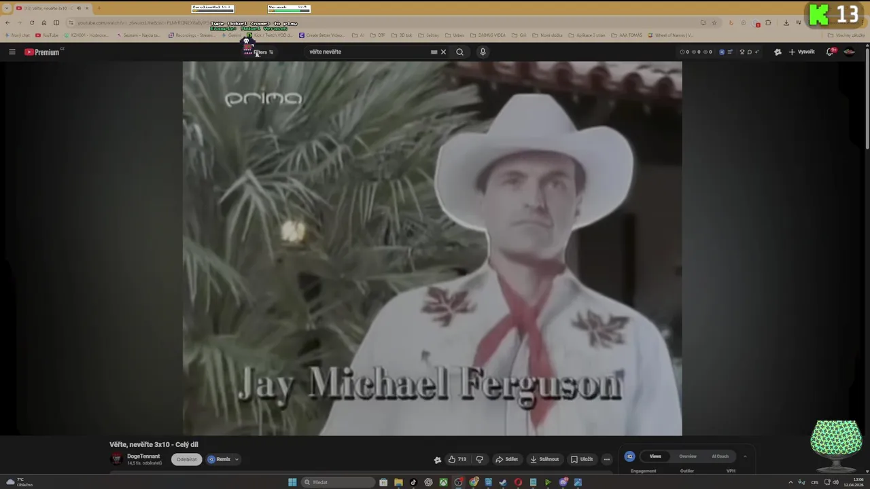Open the account avatar menu
This screenshot has width=870, height=489.
(x=849, y=52)
